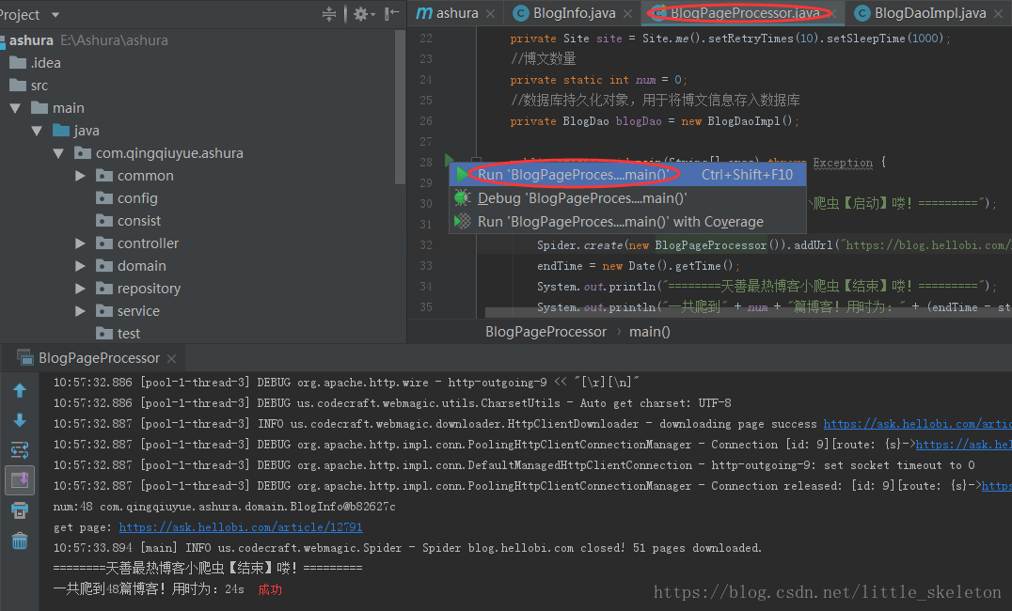Click 'num:48' console output line
Image resolution: width=1012 pixels, height=611 pixels.
[x=224, y=507]
